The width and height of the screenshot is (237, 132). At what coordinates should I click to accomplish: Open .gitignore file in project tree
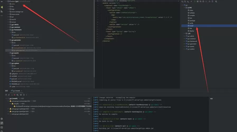[x=13, y=74]
